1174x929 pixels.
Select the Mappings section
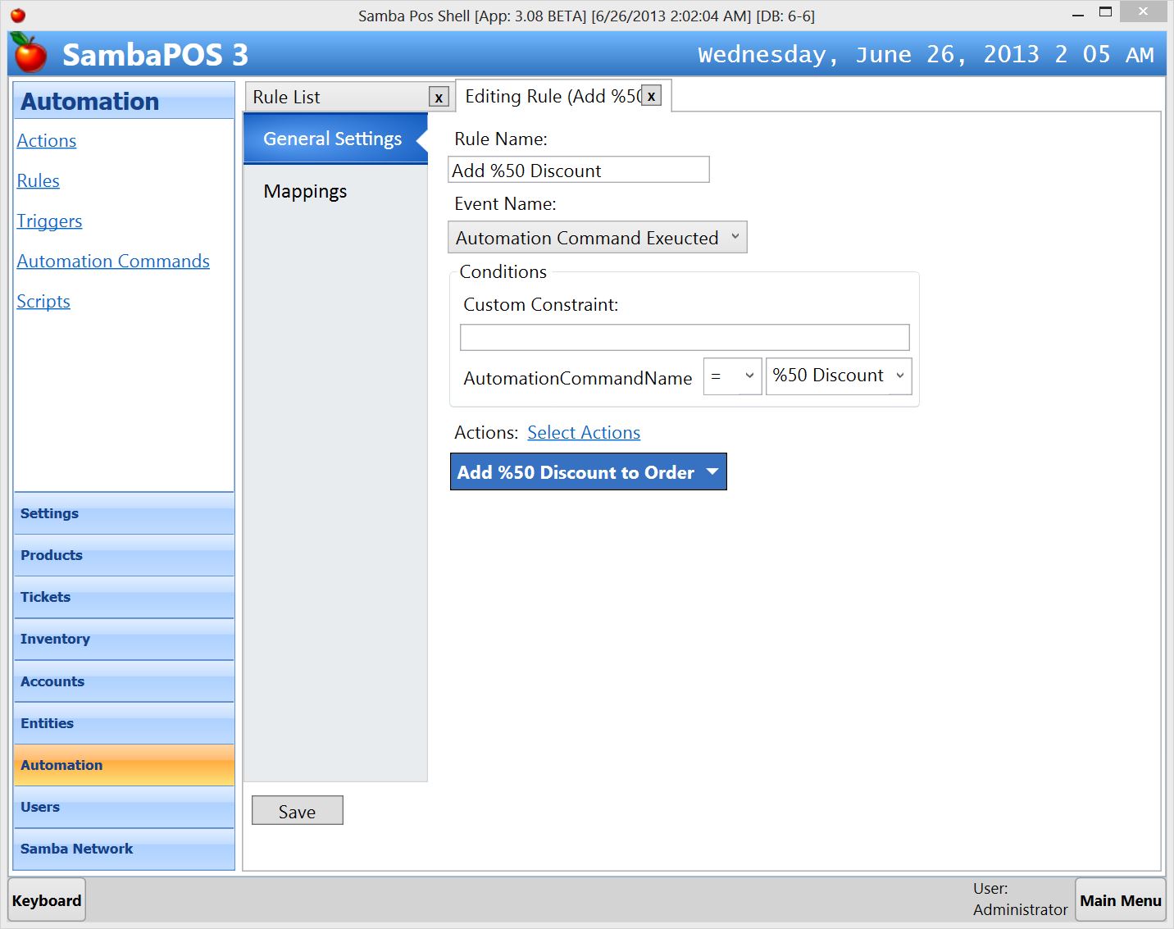pos(305,191)
